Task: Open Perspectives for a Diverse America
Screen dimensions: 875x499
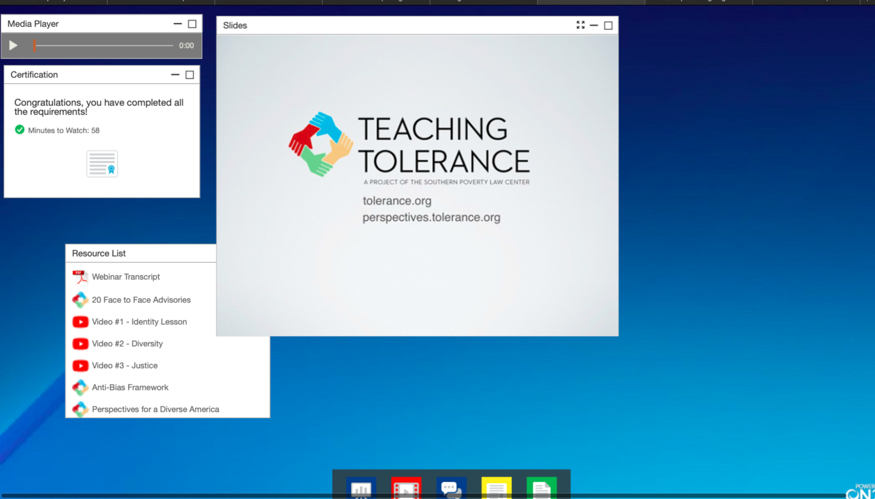Action: (x=155, y=409)
